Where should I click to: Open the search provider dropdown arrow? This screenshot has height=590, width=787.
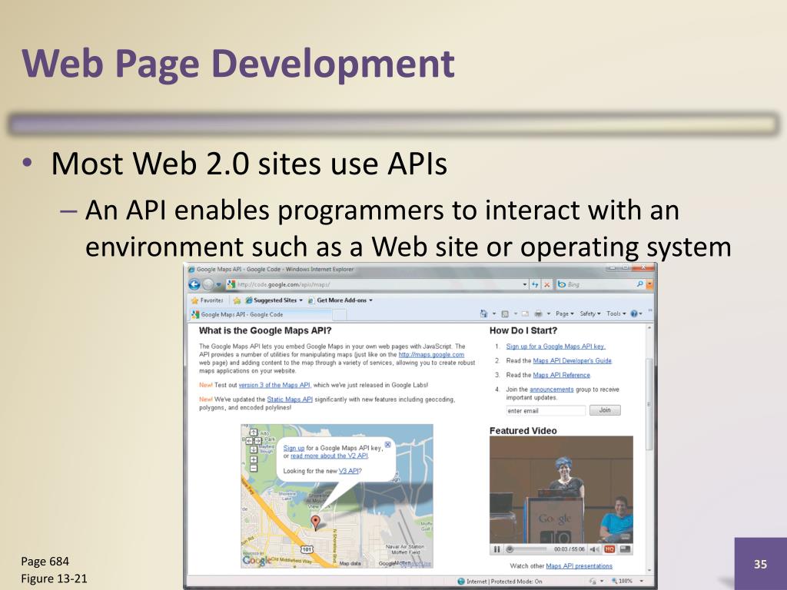(649, 284)
